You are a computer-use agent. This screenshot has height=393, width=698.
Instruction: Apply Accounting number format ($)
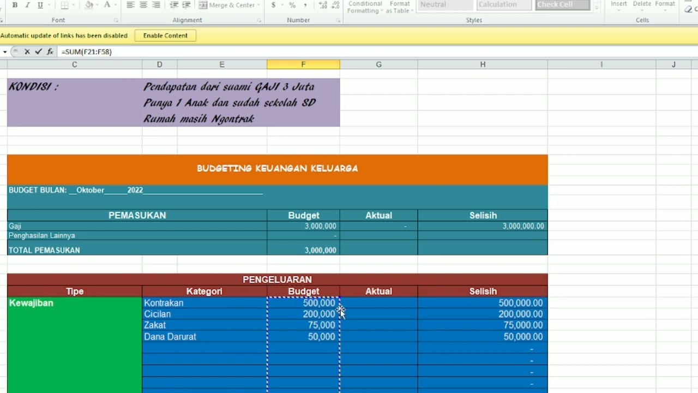point(273,5)
